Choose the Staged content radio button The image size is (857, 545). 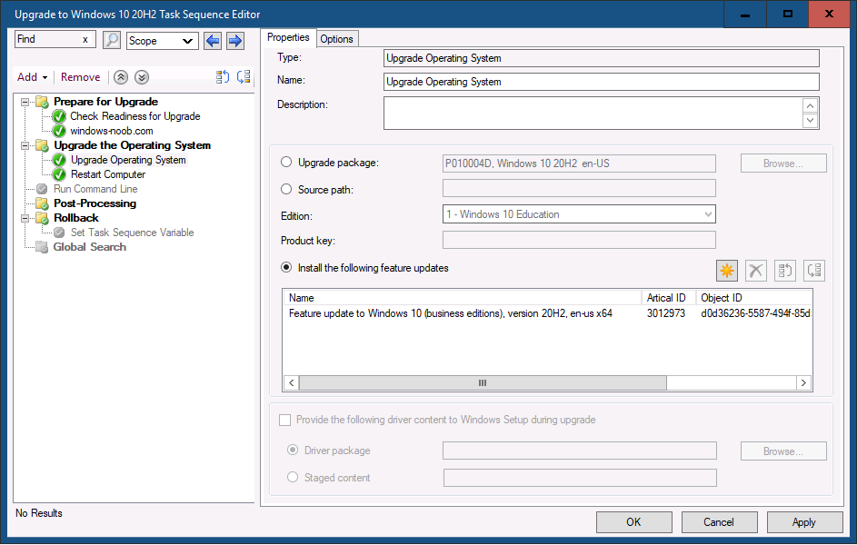pyautogui.click(x=293, y=477)
